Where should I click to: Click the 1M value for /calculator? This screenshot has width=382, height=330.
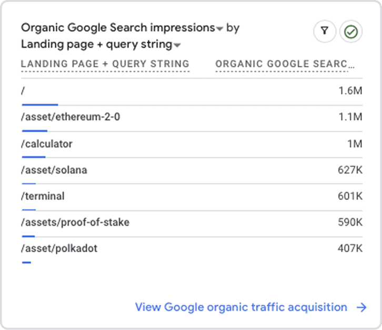pyautogui.click(x=354, y=143)
